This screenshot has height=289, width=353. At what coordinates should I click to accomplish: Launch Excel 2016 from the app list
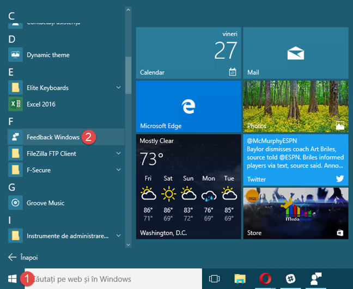(66, 104)
